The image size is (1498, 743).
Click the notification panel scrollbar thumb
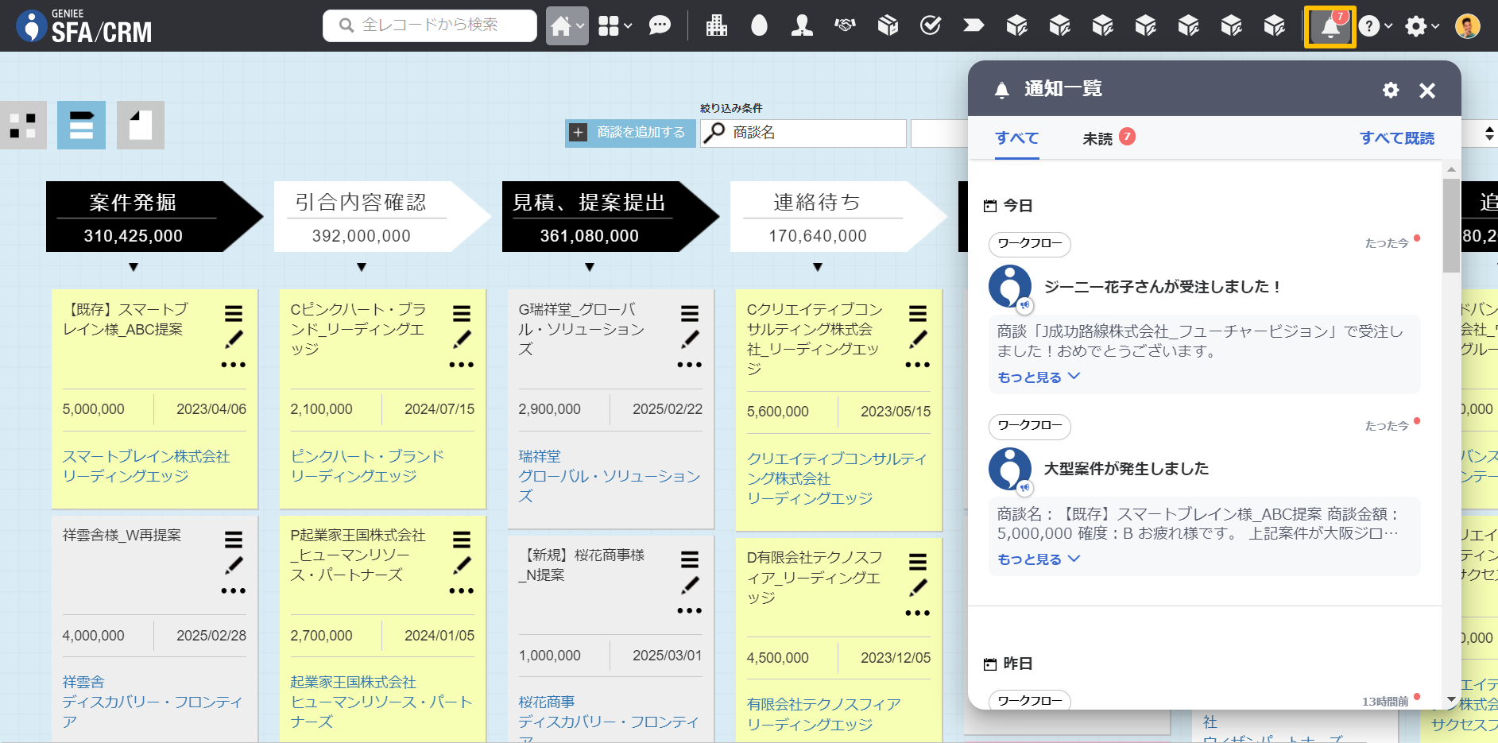click(x=1451, y=226)
